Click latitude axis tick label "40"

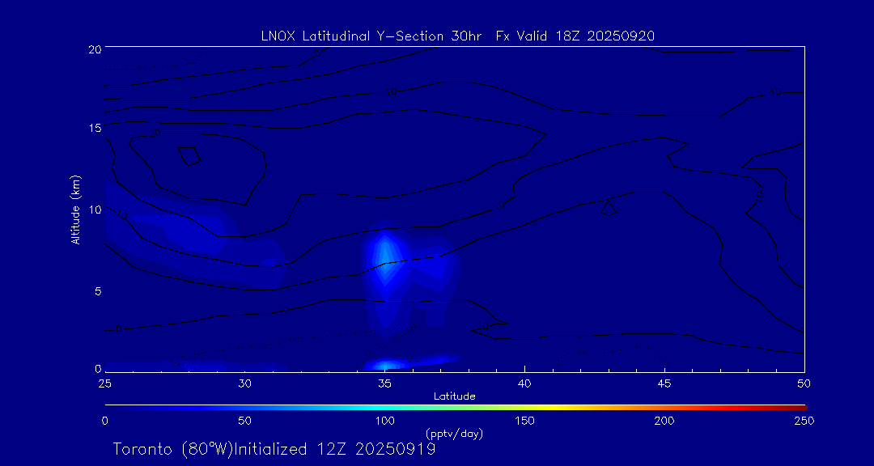coord(524,383)
